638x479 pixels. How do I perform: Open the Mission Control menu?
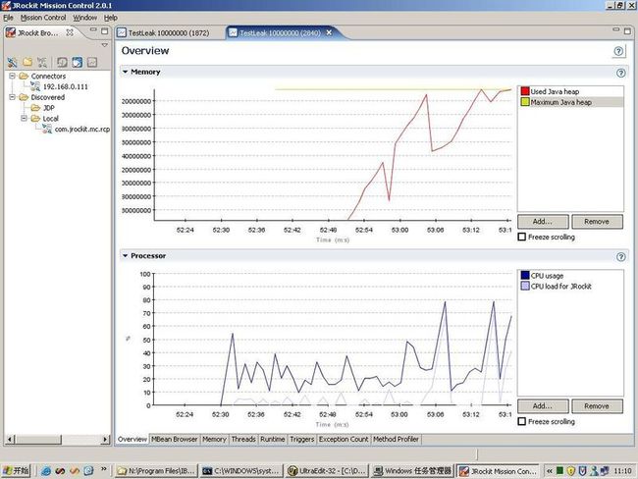pos(43,18)
